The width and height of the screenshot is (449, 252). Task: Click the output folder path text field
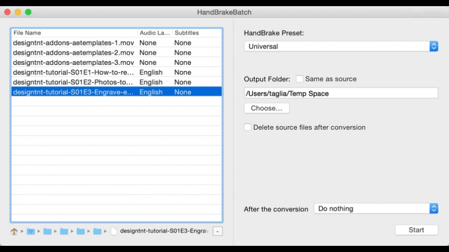tap(341, 93)
